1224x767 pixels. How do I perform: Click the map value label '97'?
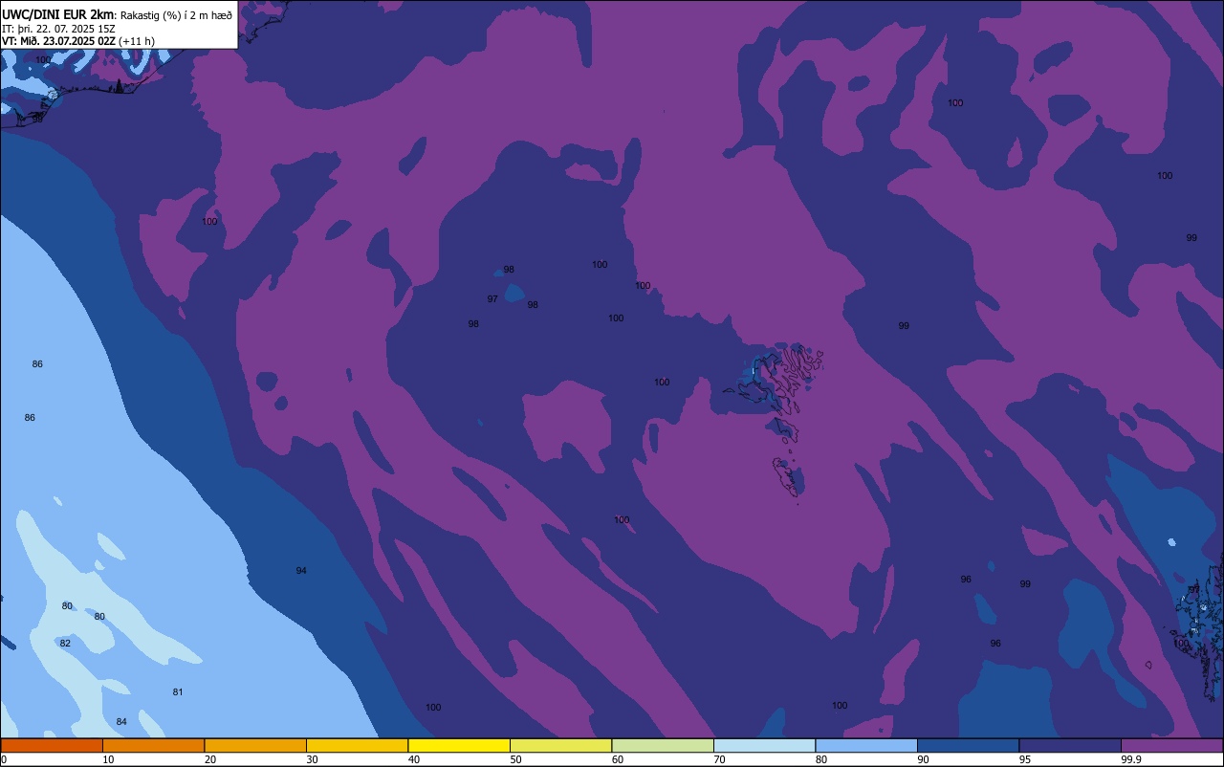pos(492,299)
